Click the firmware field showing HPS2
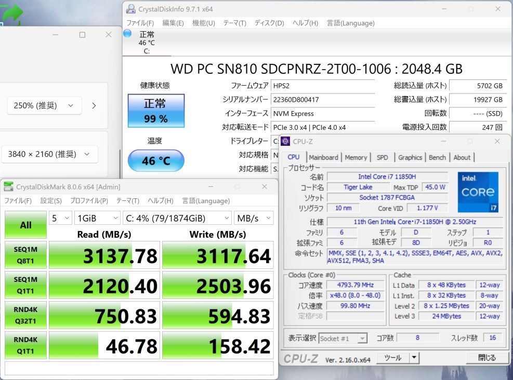 point(323,86)
